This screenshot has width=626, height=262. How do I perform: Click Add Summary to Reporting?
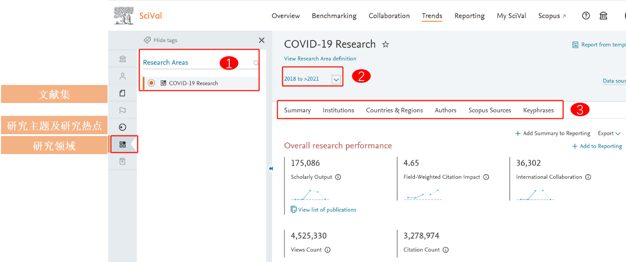[552, 133]
